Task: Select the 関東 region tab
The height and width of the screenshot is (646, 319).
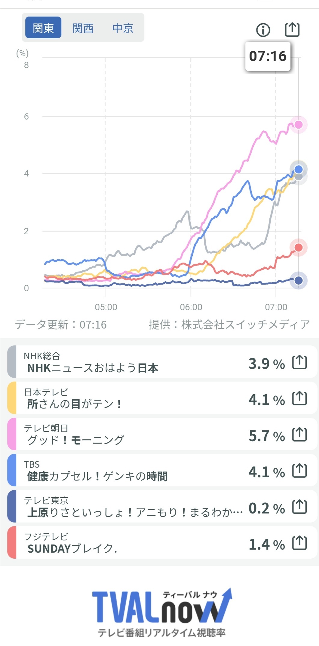Action: click(x=43, y=28)
